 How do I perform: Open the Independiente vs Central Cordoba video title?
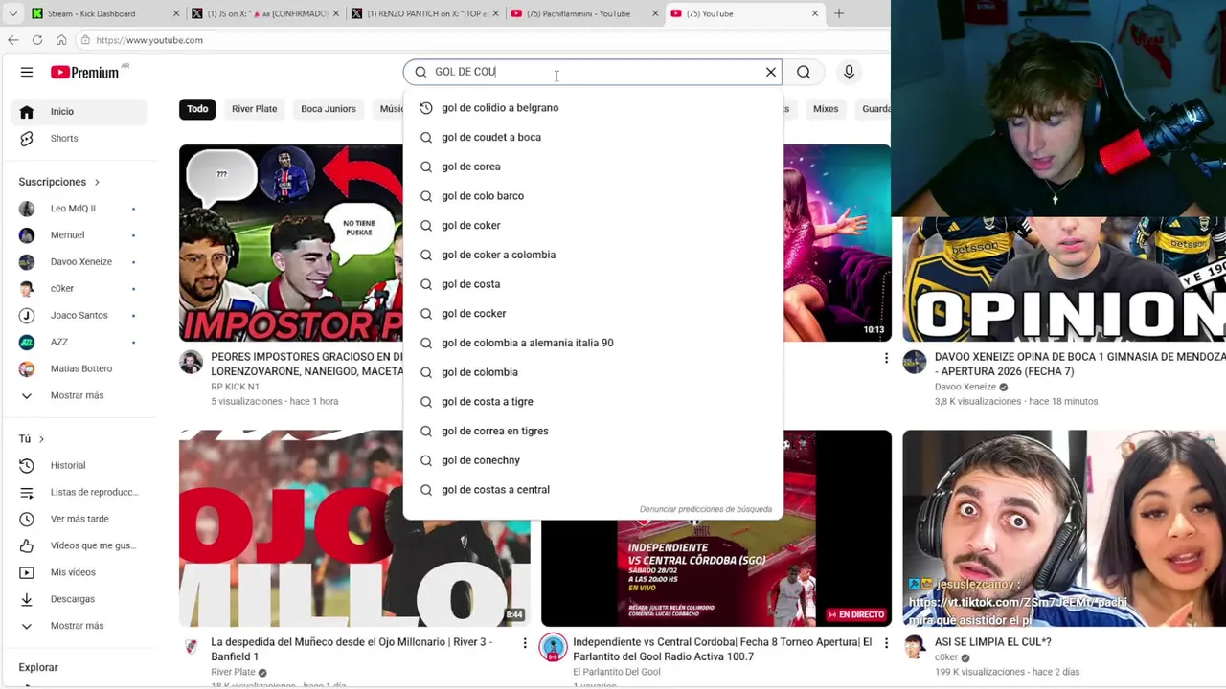click(x=722, y=649)
